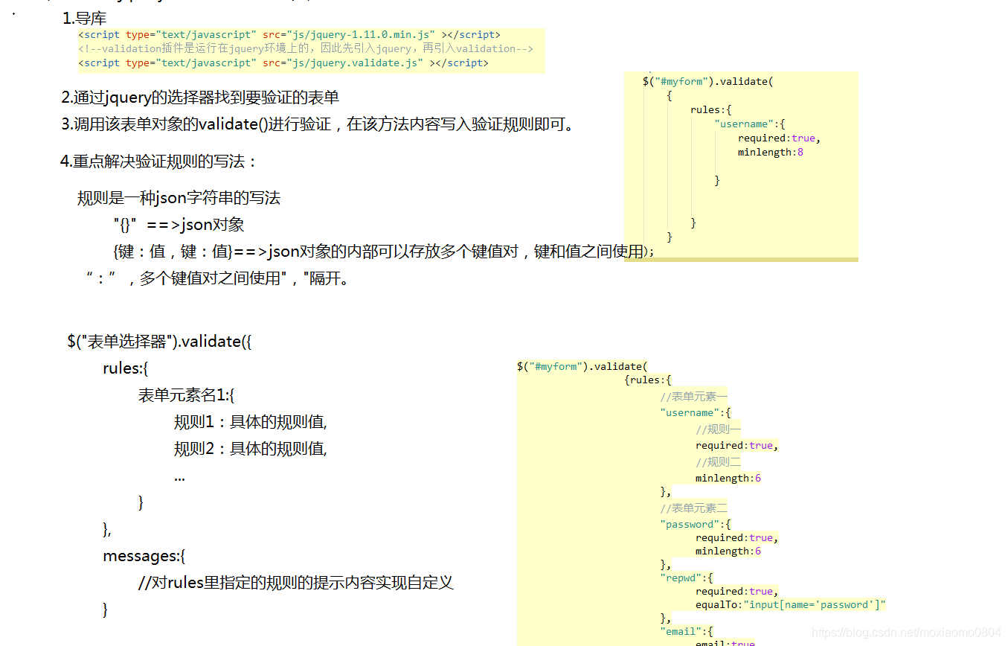Click minlength:6 under the password rule
Screen dimensions: 1008x646
click(728, 551)
